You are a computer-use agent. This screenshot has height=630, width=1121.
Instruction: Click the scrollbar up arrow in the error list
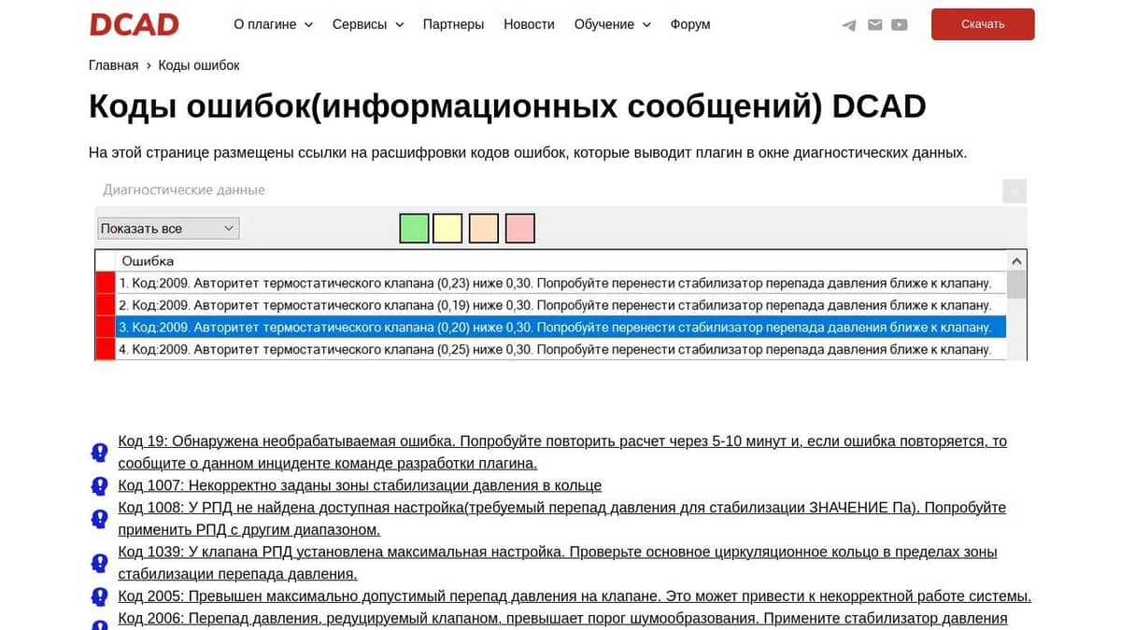pyautogui.click(x=1017, y=260)
